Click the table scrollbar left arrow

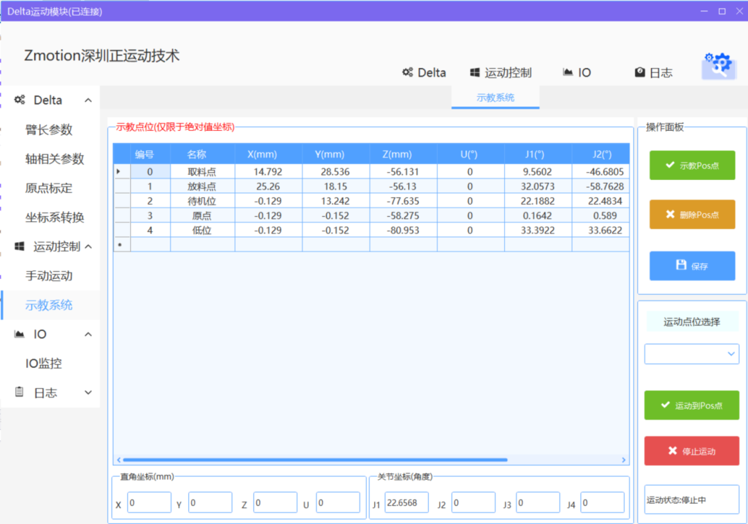[x=119, y=460]
